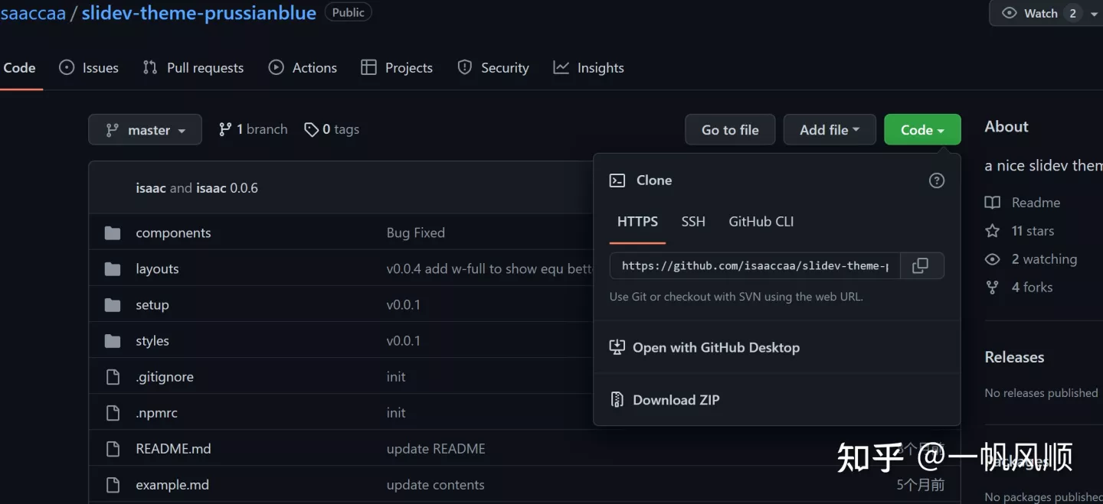
Task: Click the tag icon next to 0 tags
Action: [311, 130]
